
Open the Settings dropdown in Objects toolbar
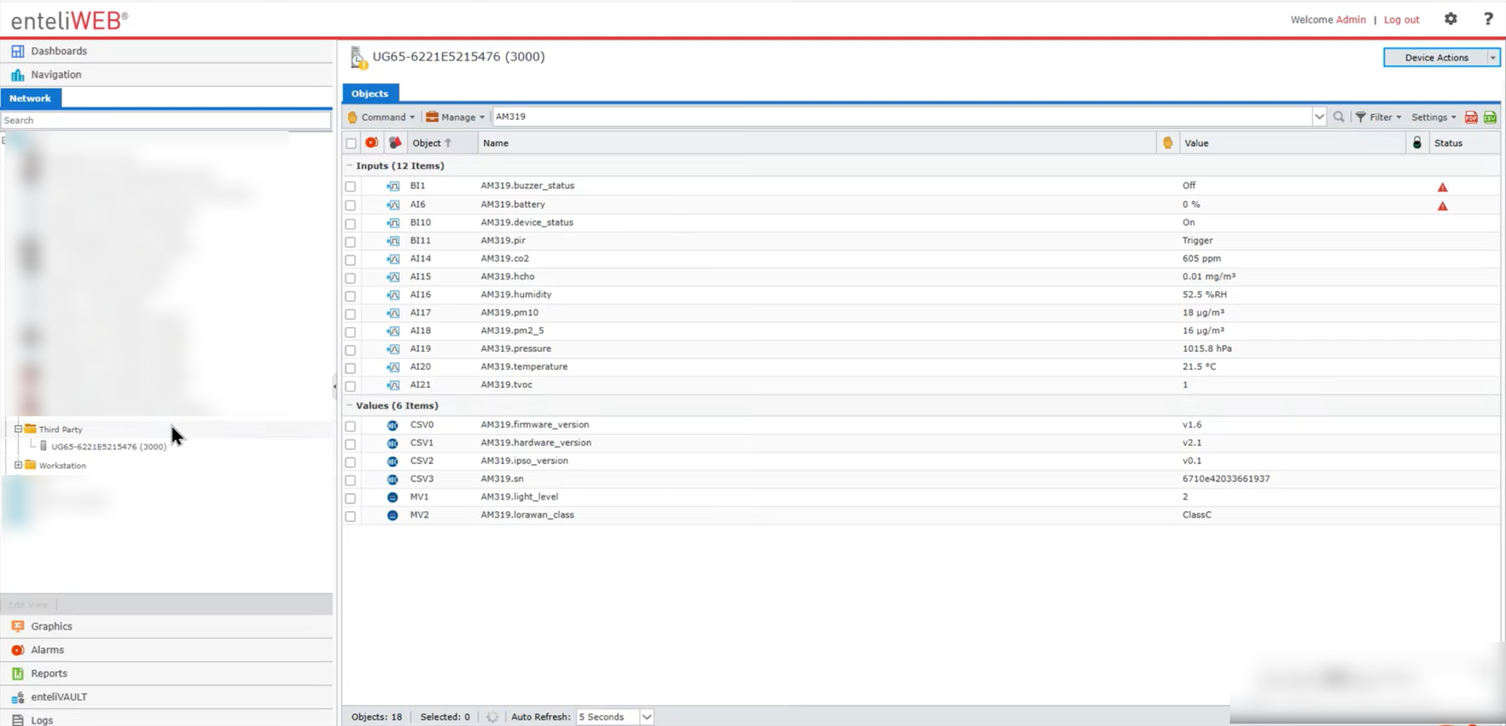pos(1433,117)
